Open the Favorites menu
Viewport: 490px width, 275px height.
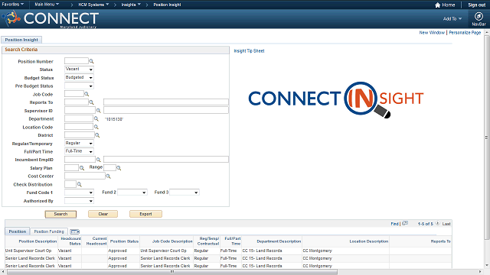point(13,5)
